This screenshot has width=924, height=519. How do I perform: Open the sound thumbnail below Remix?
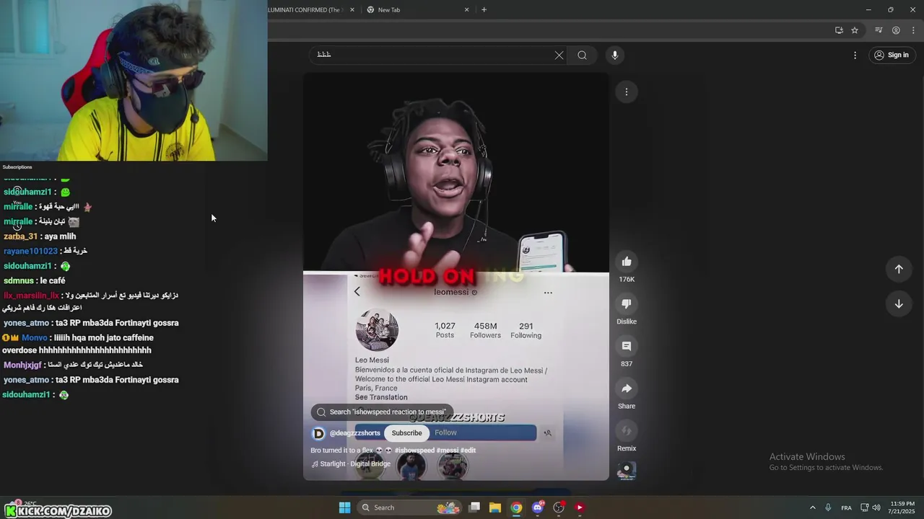pos(627,471)
